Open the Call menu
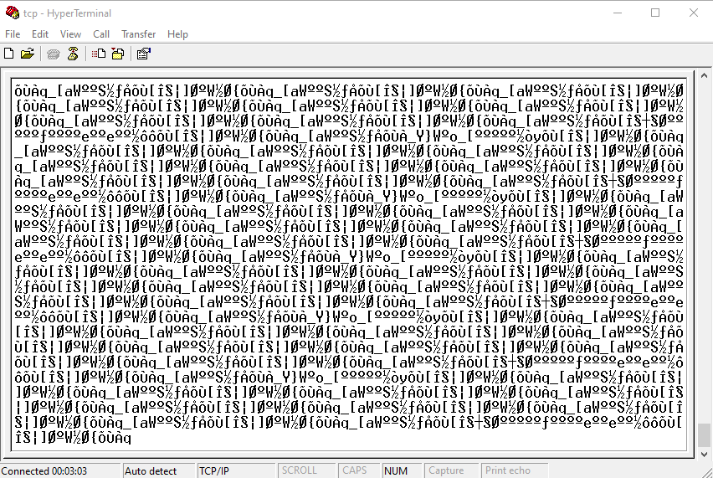This screenshot has height=478, width=713. tap(101, 34)
